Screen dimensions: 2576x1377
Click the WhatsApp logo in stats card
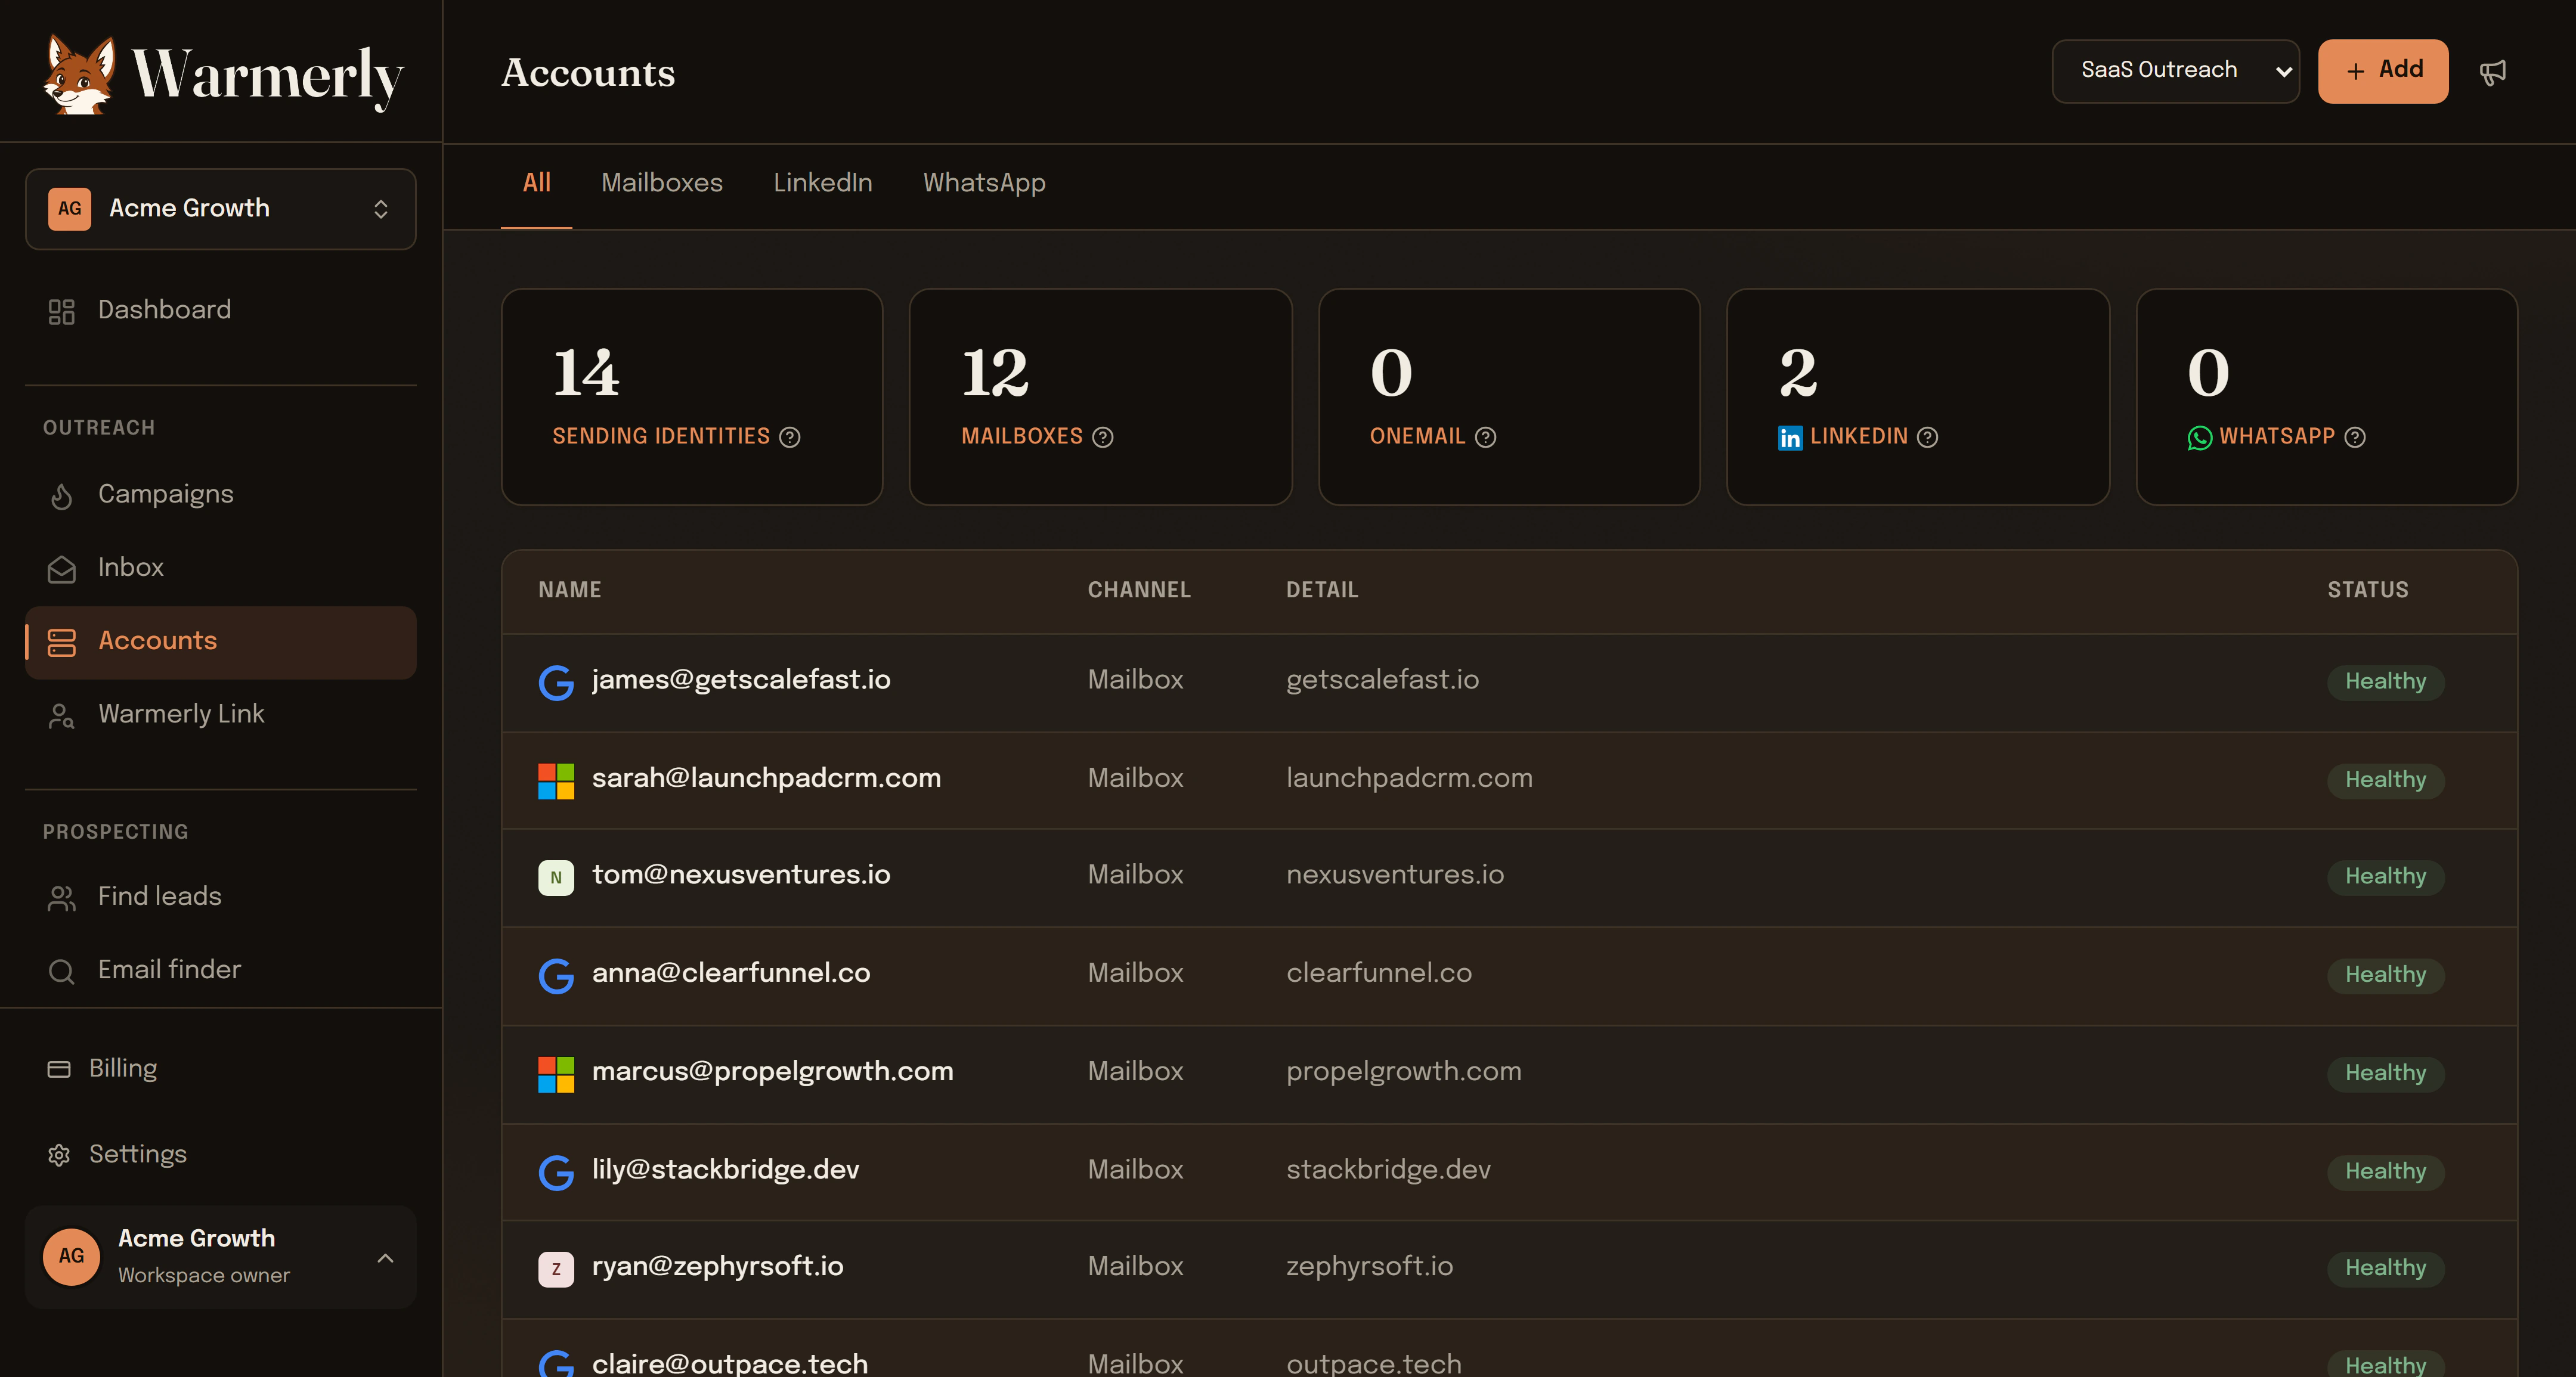tap(2199, 438)
